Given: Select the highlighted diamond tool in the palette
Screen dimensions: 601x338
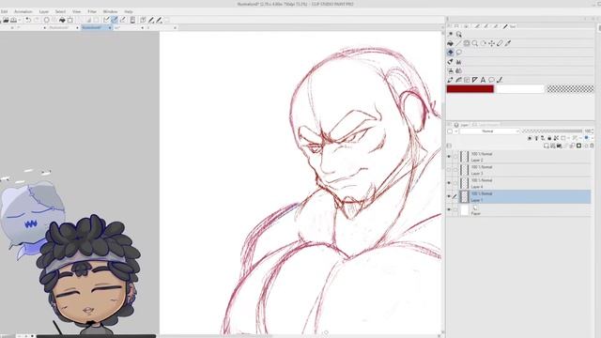Looking at the screenshot, I should [x=451, y=53].
